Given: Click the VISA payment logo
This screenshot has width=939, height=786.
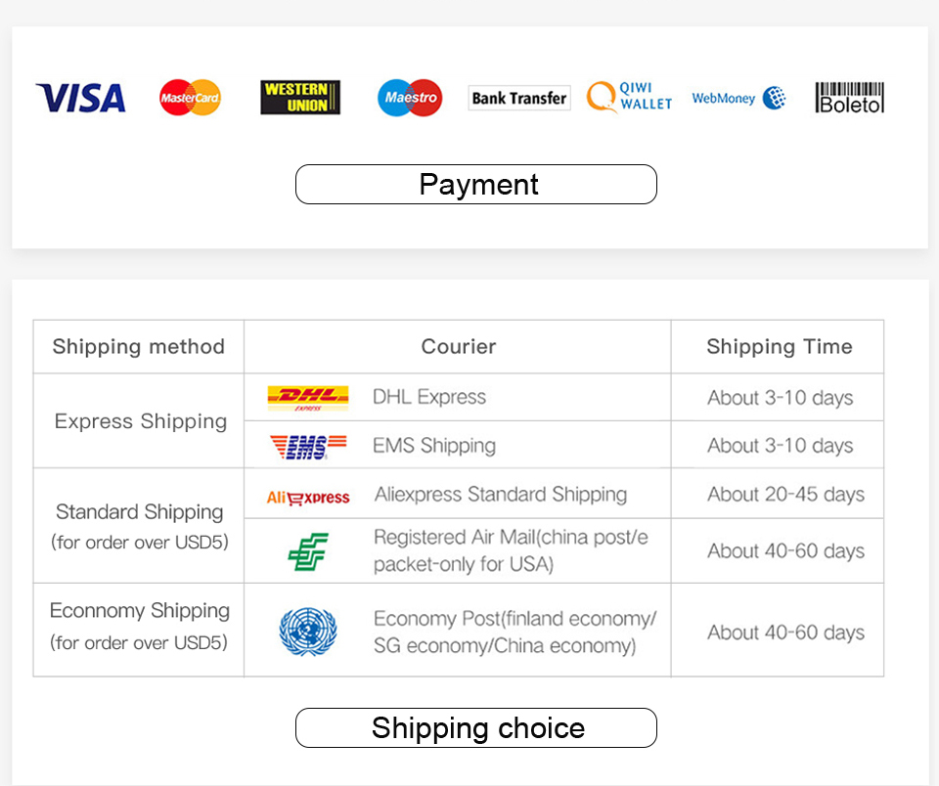Looking at the screenshot, I should click(x=81, y=98).
